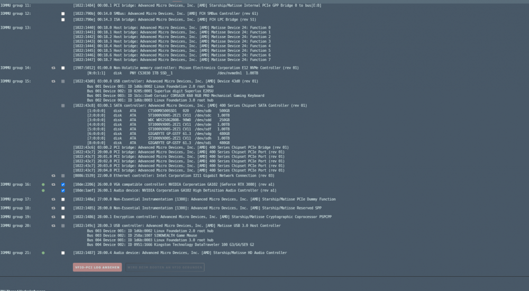Click the Superlux digit Superlux E205U USB line

click(150, 91)
